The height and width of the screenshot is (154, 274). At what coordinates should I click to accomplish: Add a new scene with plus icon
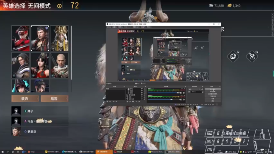tap(108, 101)
